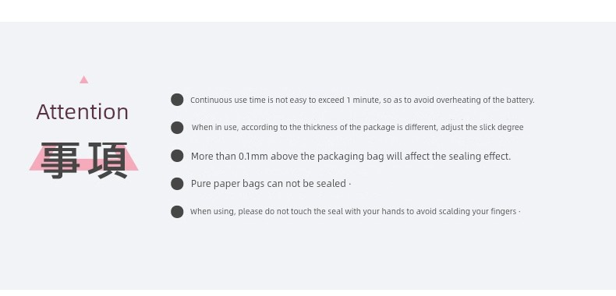Click the warning about touching the seal
This screenshot has height=296, width=616.
[x=355, y=212]
